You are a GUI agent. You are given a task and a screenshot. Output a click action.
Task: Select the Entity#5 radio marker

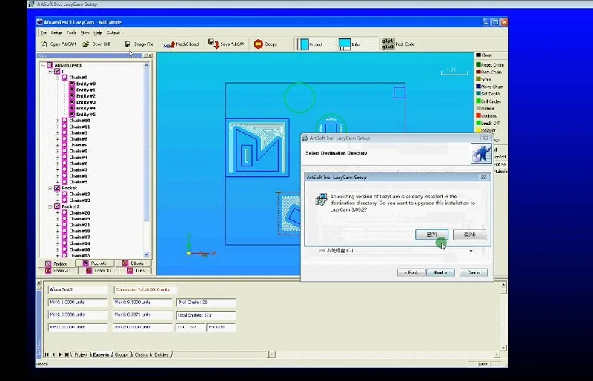point(72,114)
